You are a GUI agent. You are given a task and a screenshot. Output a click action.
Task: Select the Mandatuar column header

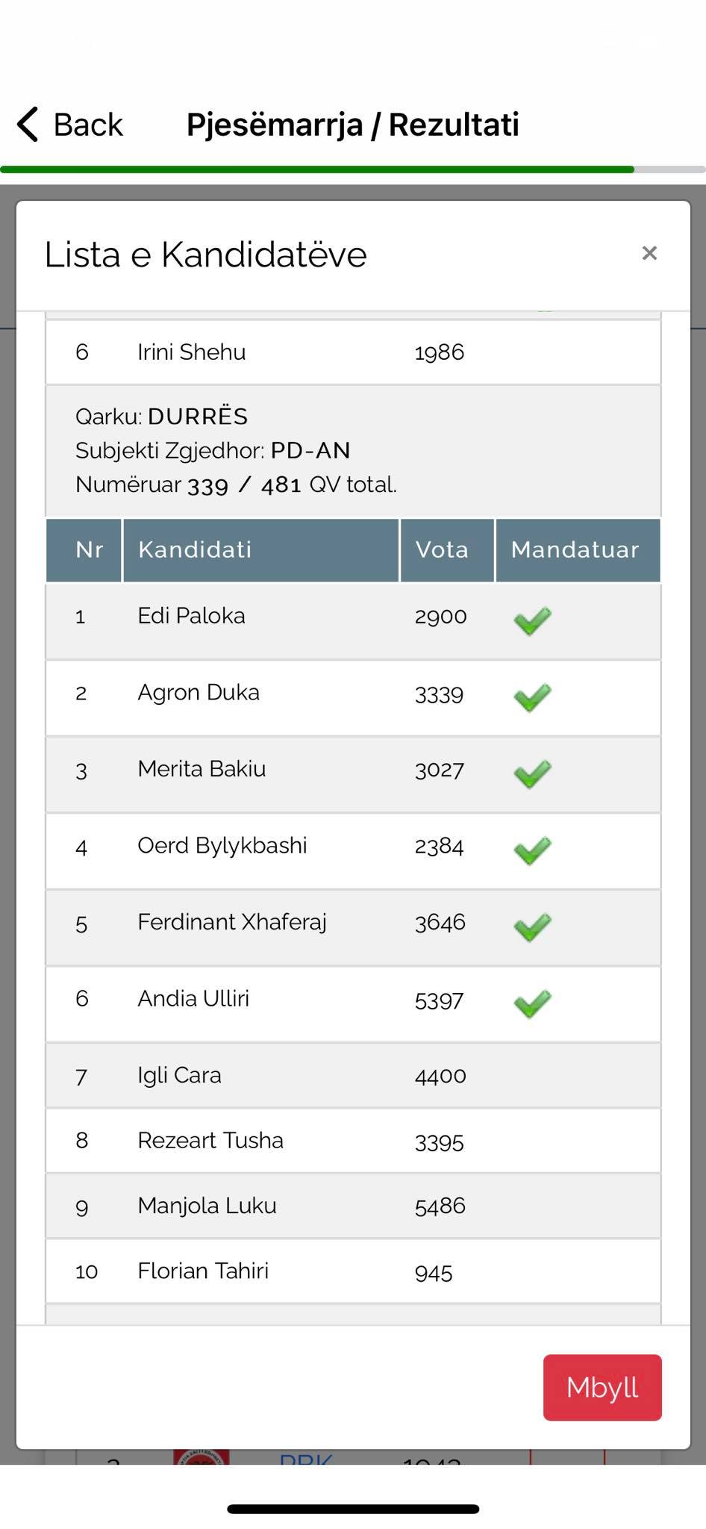[x=577, y=550]
